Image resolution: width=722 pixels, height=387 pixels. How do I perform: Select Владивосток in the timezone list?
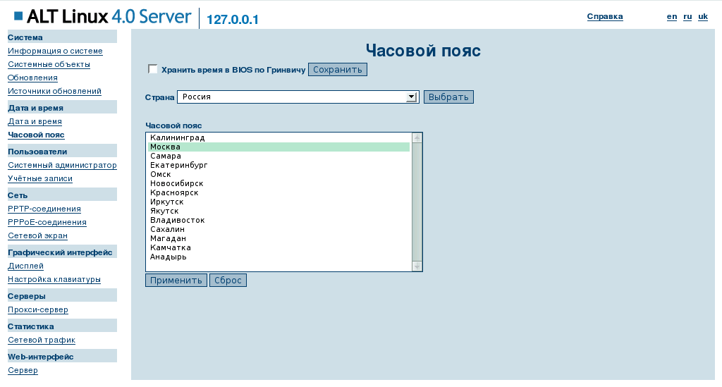pyautogui.click(x=177, y=220)
